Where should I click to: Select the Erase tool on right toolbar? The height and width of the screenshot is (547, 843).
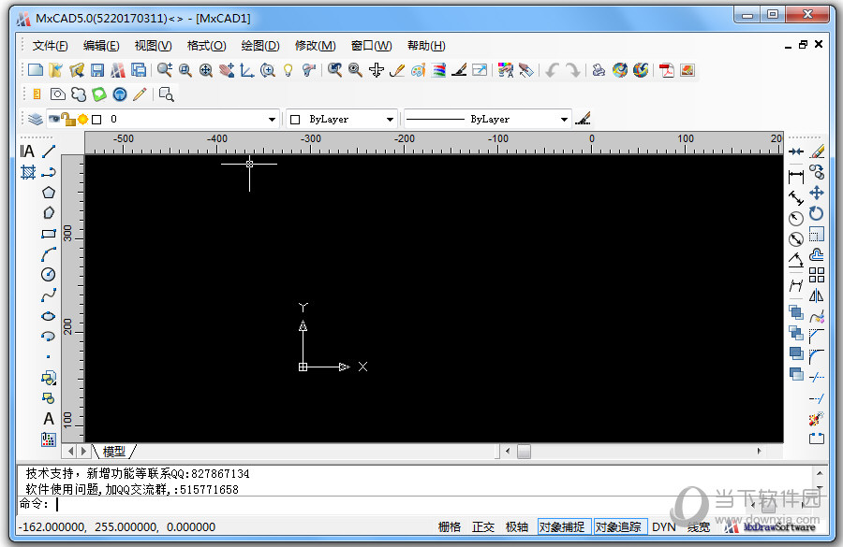point(817,151)
